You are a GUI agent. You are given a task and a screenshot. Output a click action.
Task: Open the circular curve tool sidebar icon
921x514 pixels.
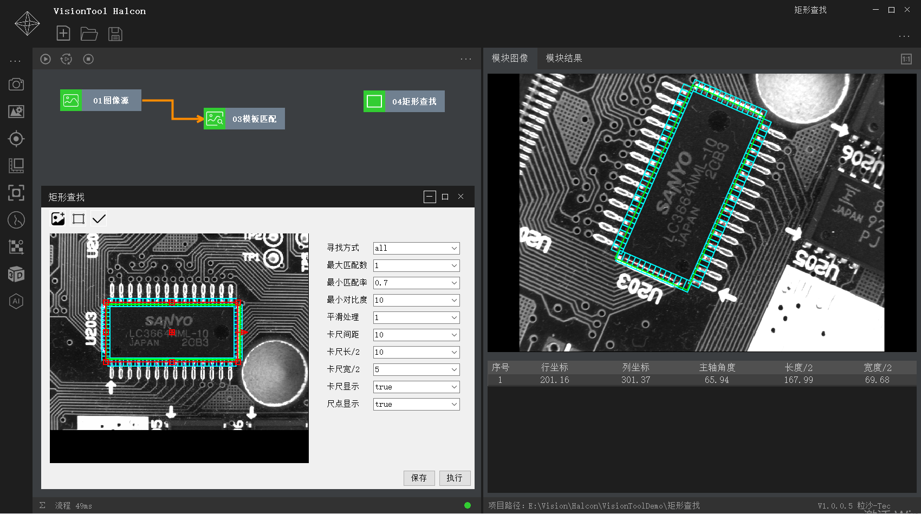16,220
